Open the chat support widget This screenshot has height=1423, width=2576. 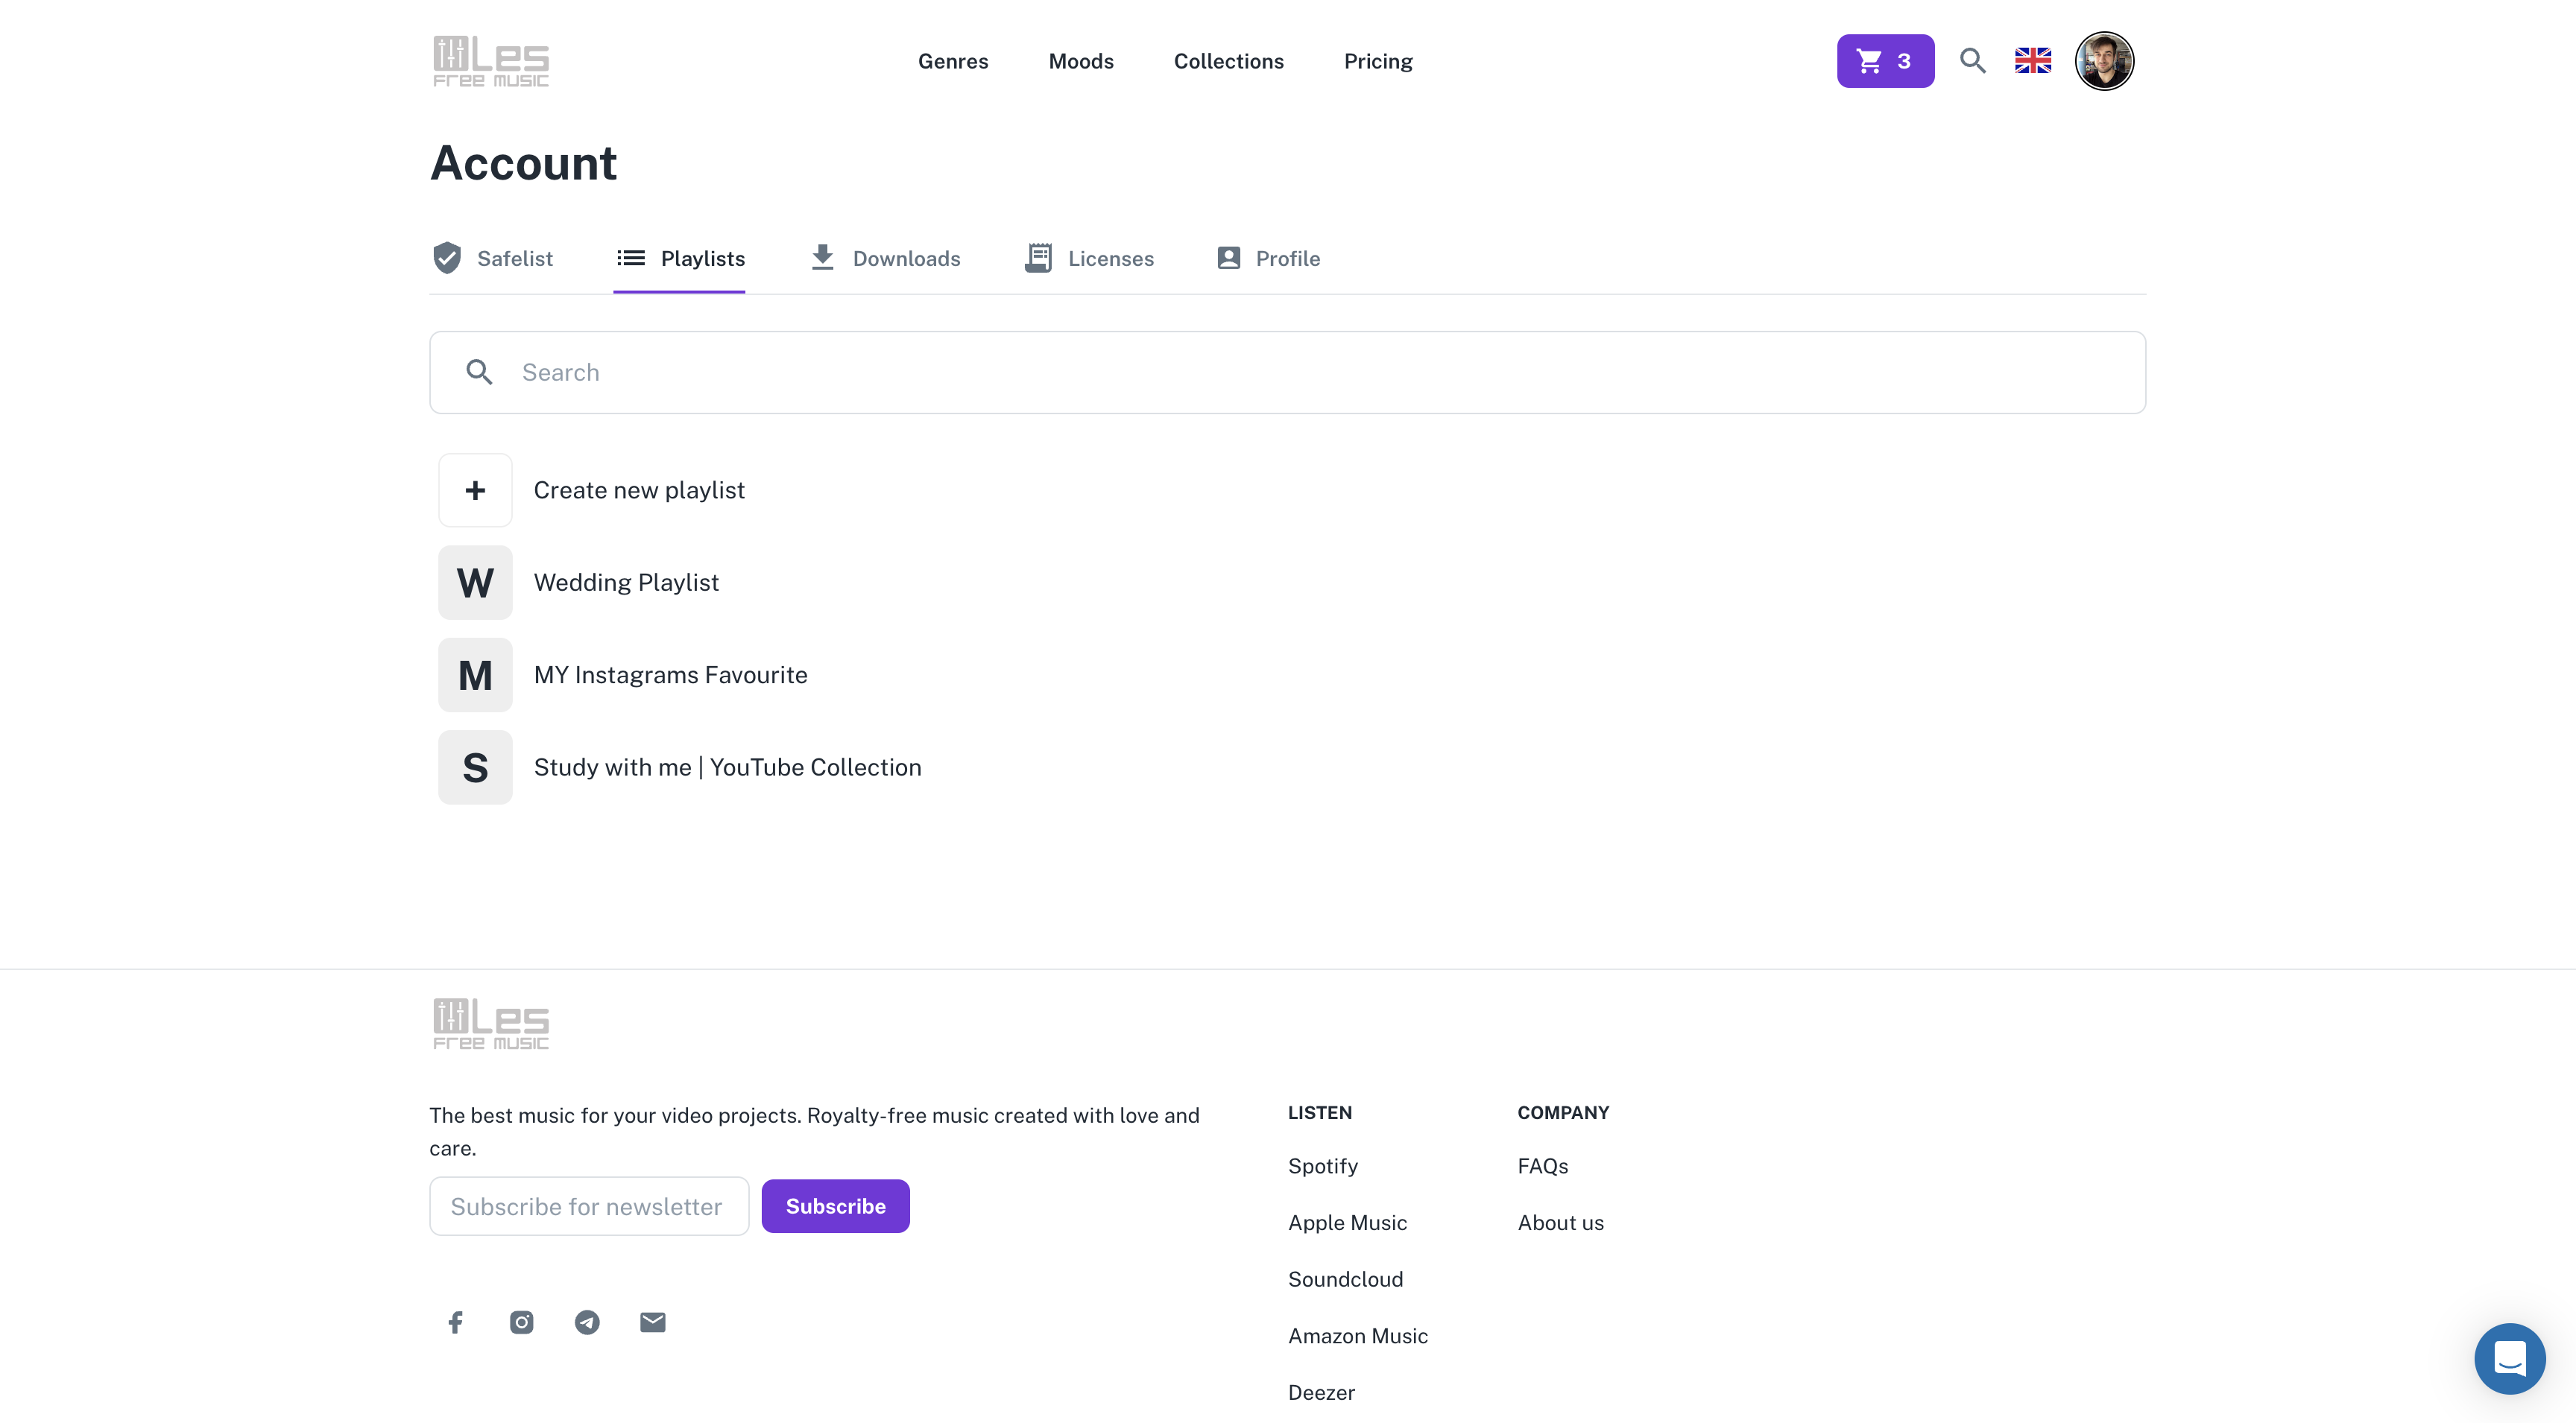[x=2509, y=1358]
